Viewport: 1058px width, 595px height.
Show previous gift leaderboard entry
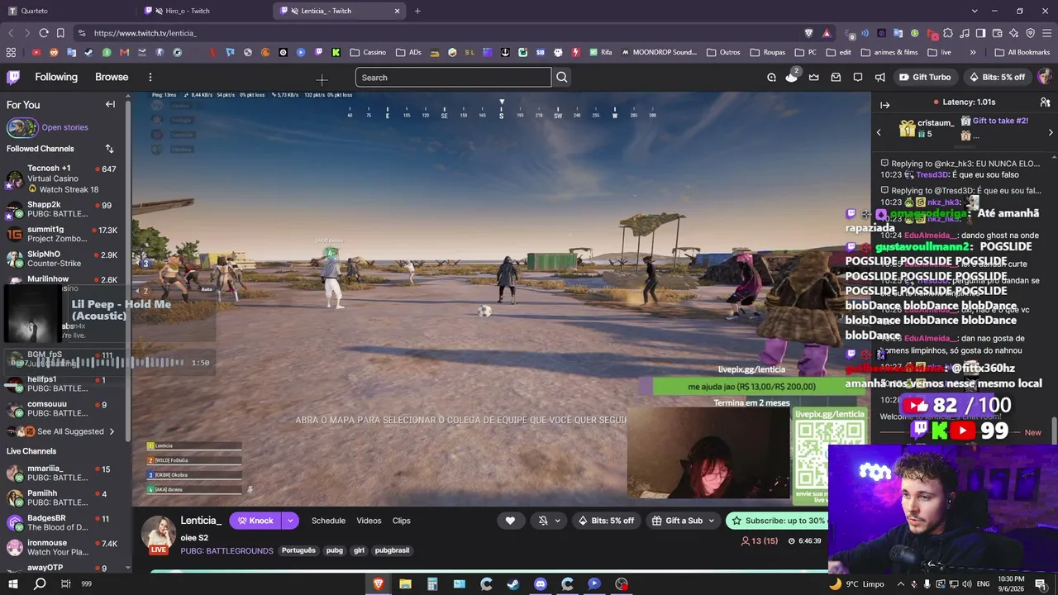pos(879,132)
